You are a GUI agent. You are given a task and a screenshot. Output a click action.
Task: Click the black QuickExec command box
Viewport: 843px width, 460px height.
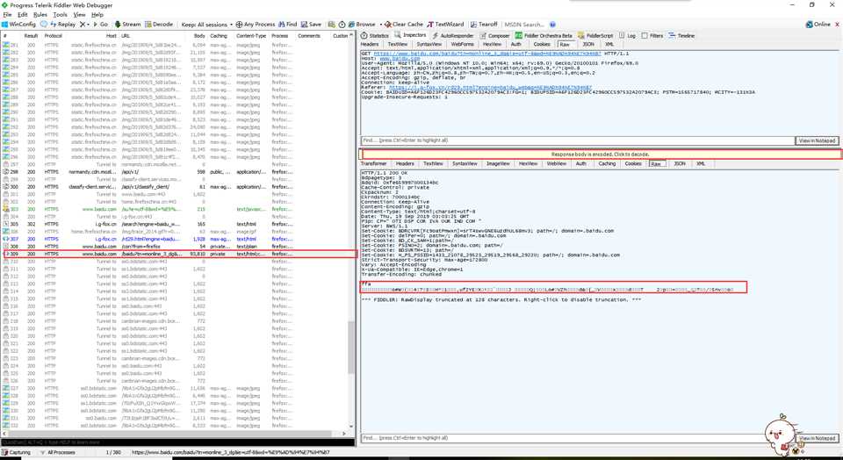(x=177, y=442)
